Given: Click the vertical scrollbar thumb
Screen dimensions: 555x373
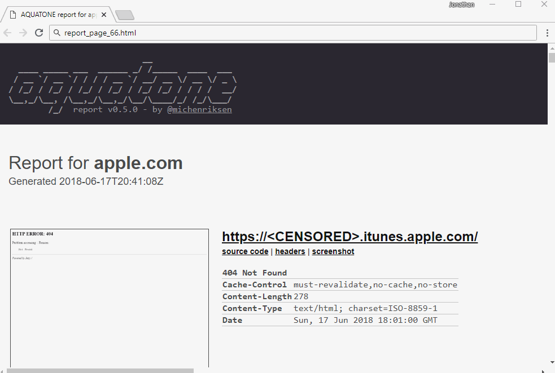Looking at the screenshot, I should tap(552, 57).
